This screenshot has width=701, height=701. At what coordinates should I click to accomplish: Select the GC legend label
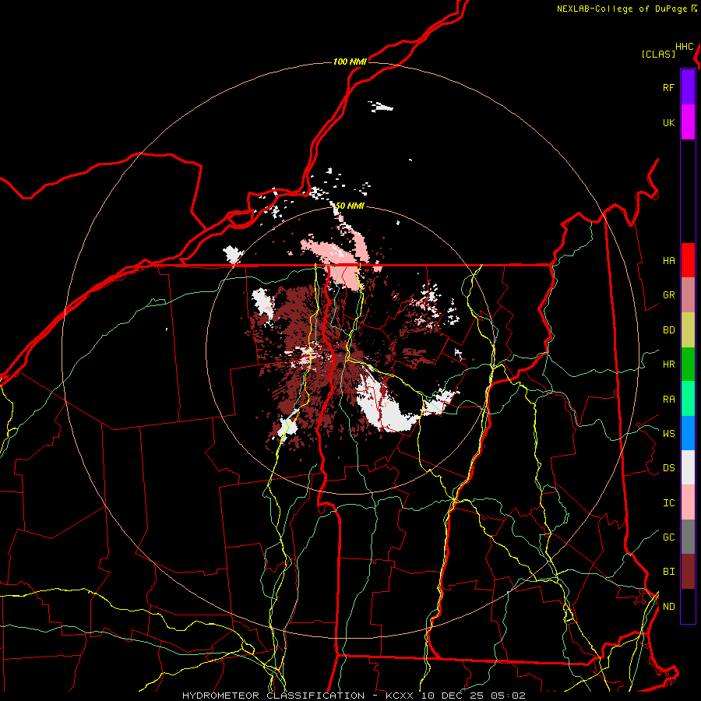point(668,537)
